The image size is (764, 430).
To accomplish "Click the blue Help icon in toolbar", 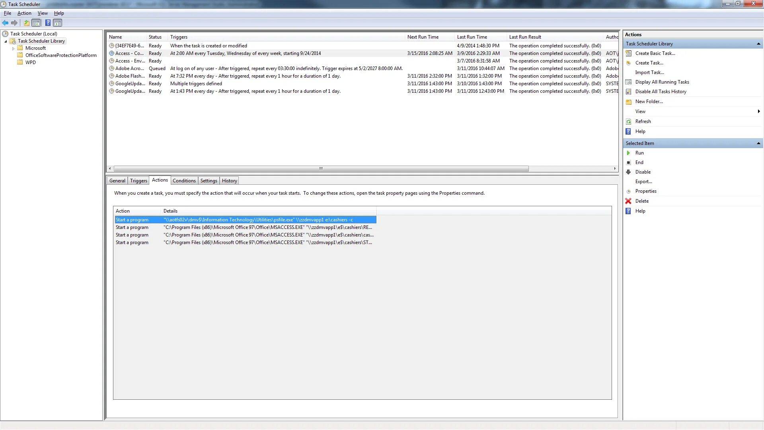I will tap(48, 23).
